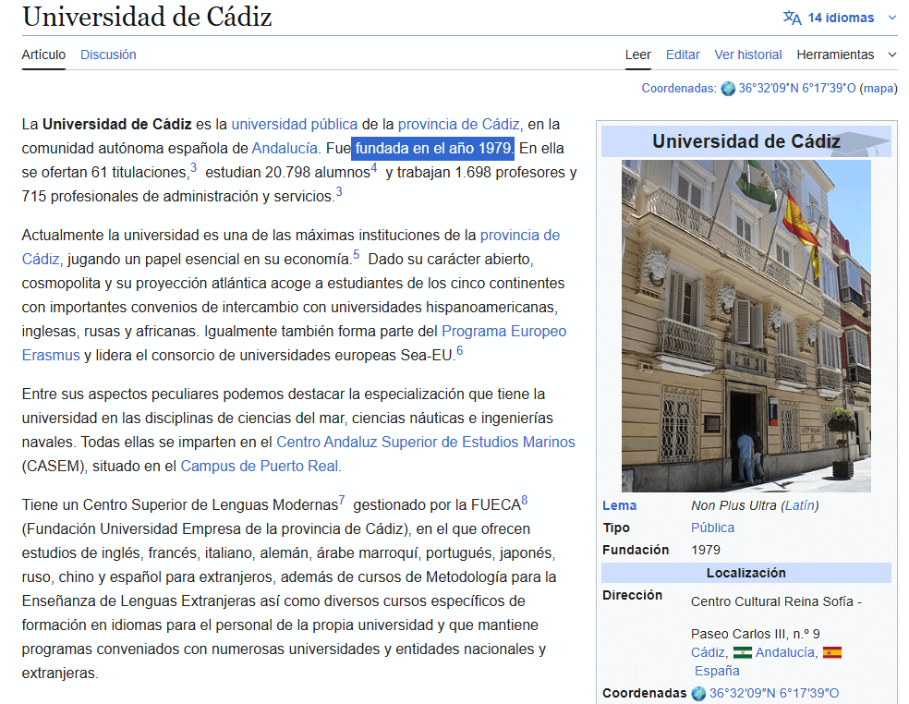Click footnote 7 after Lenguas Modernas
909x704 pixels.
click(342, 501)
